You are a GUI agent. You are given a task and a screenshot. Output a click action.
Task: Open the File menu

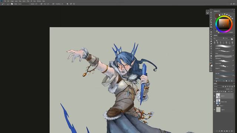coord(5,1)
